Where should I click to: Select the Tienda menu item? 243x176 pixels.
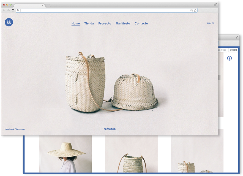tap(89, 23)
